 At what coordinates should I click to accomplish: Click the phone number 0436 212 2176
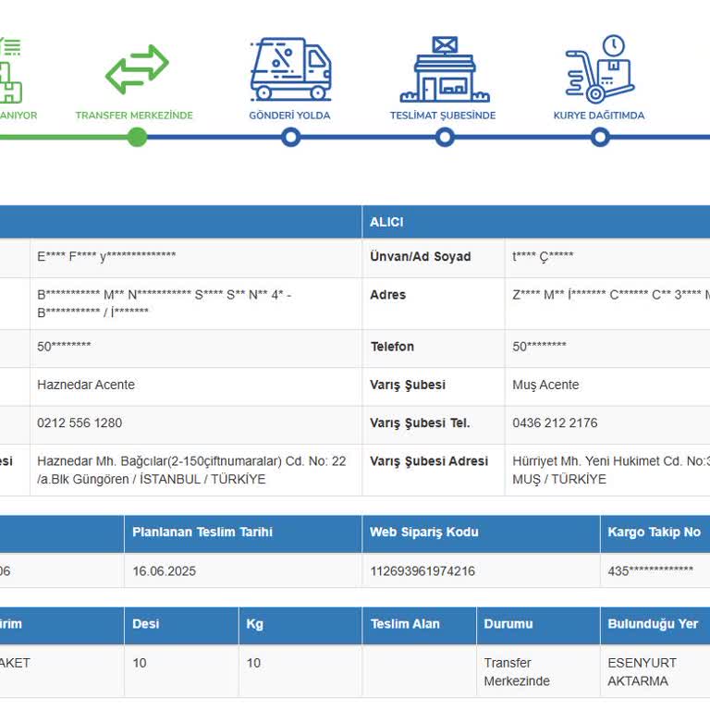tap(555, 422)
